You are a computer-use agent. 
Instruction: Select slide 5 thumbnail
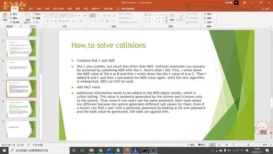pos(21,48)
